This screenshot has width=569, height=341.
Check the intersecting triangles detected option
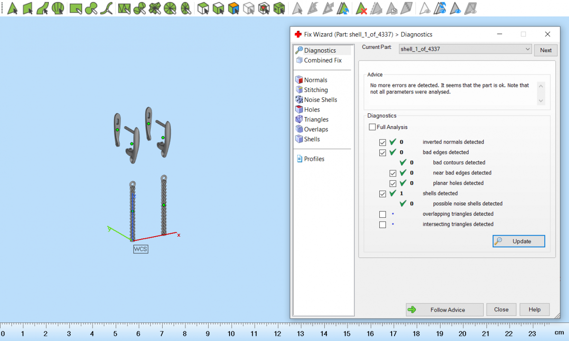pyautogui.click(x=383, y=225)
